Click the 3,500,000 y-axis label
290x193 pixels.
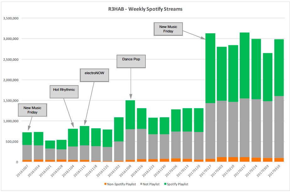pyautogui.click(x=10, y=18)
